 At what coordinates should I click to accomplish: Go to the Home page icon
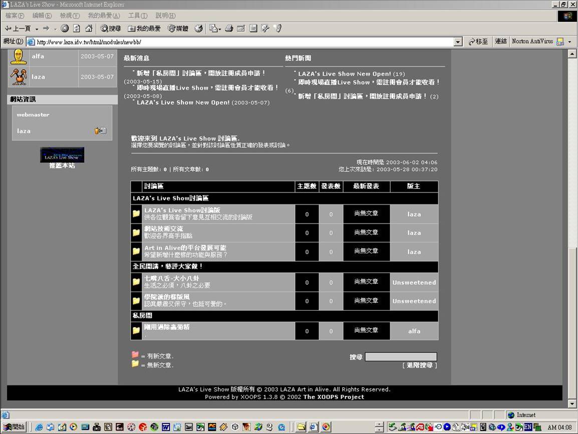click(89, 29)
